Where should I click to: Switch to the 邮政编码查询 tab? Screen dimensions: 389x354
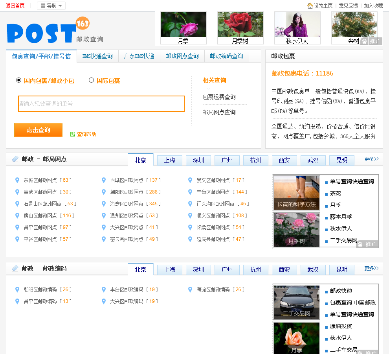pos(226,56)
